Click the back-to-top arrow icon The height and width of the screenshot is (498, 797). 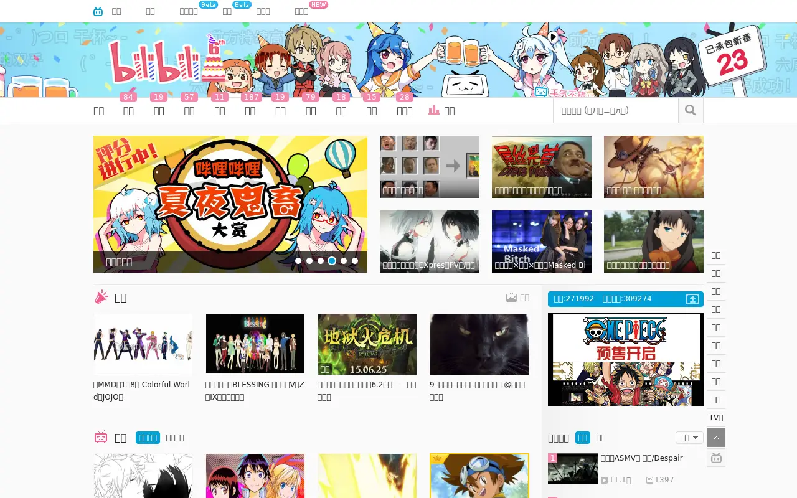point(716,438)
